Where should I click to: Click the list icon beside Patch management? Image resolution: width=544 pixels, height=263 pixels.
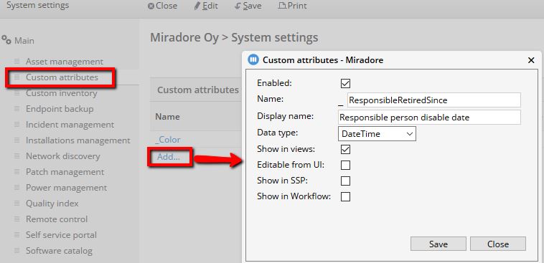(x=17, y=171)
